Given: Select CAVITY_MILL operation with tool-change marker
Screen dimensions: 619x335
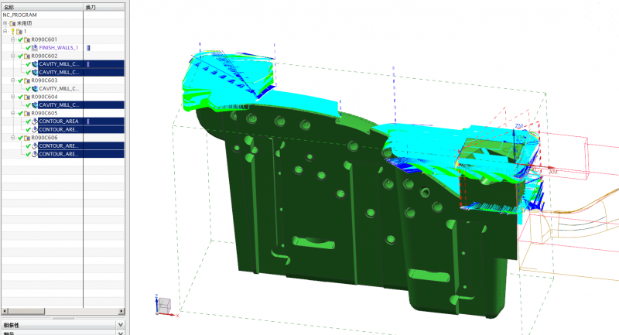Looking at the screenshot, I should 59,64.
